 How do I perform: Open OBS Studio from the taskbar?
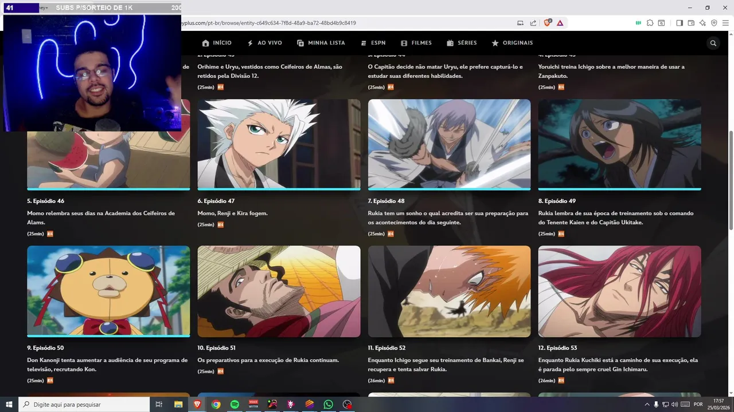[347, 405]
